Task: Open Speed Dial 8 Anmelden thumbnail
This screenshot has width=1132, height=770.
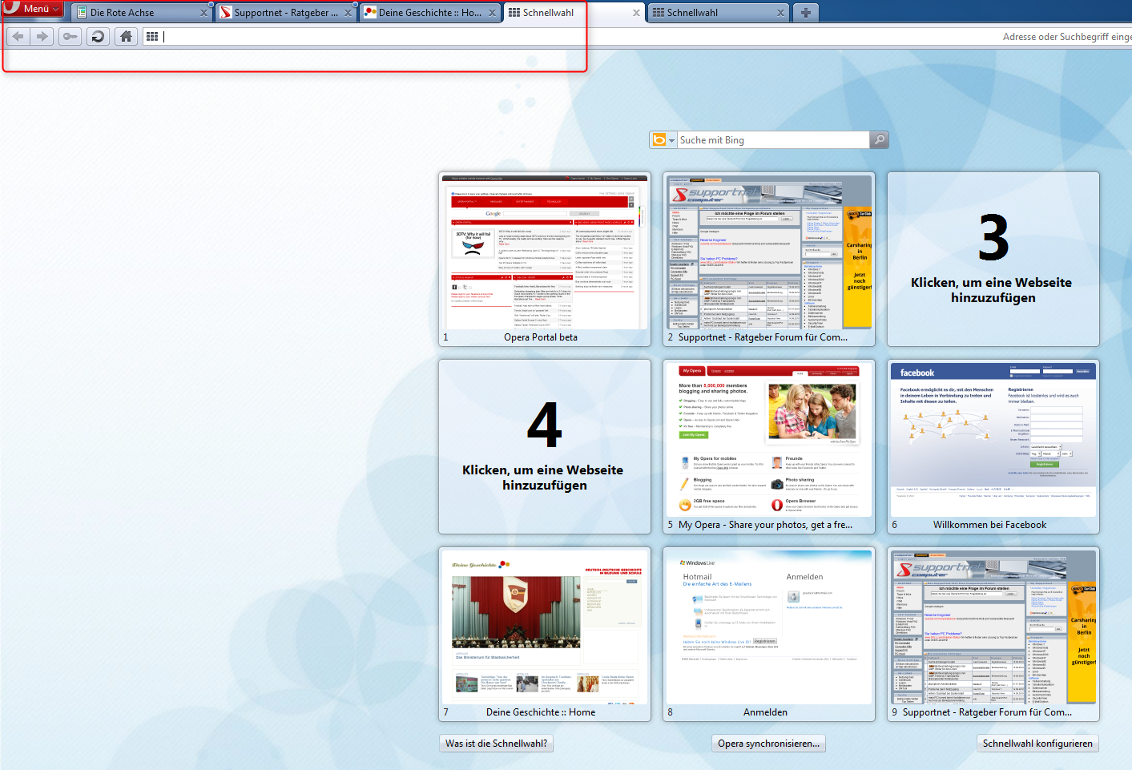Action: (x=769, y=634)
